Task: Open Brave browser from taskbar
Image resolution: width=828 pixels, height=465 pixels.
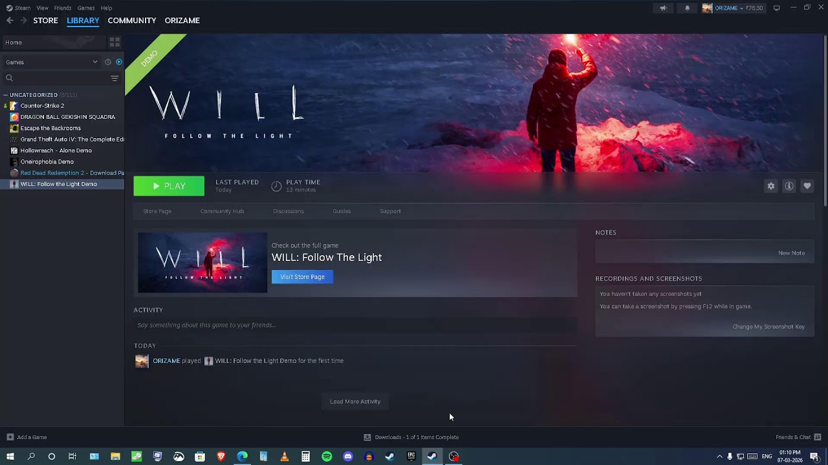Action: click(x=221, y=457)
